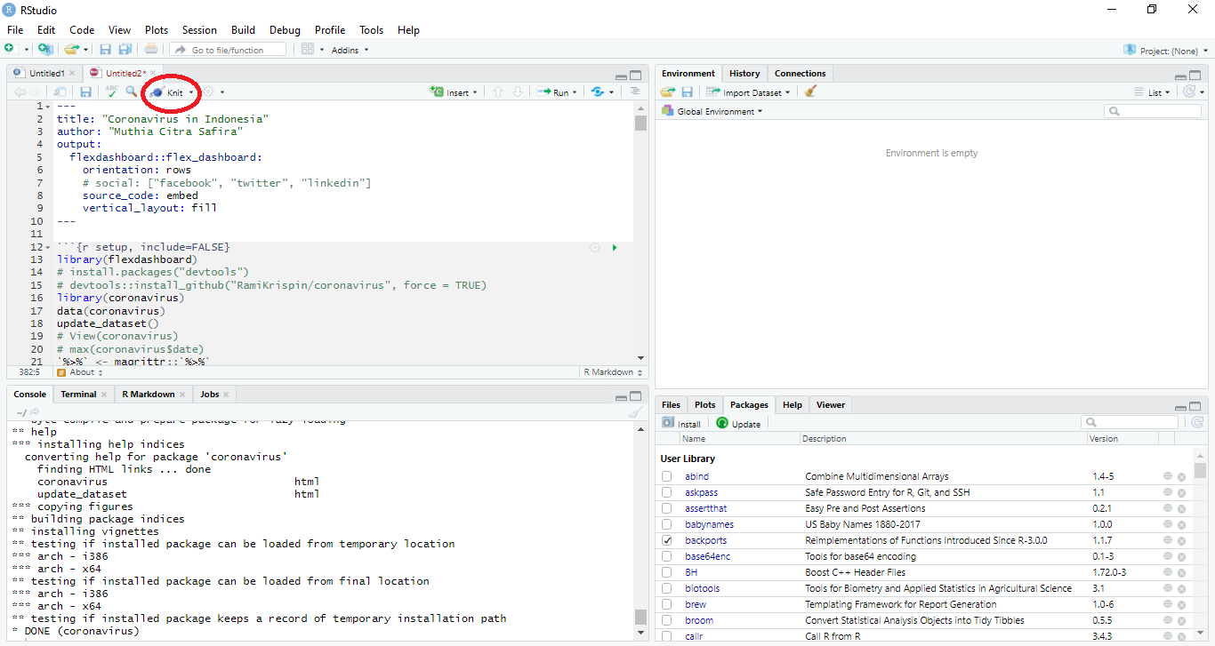Create a new file with the plus icon
This screenshot has height=646, width=1215.
coord(10,49)
